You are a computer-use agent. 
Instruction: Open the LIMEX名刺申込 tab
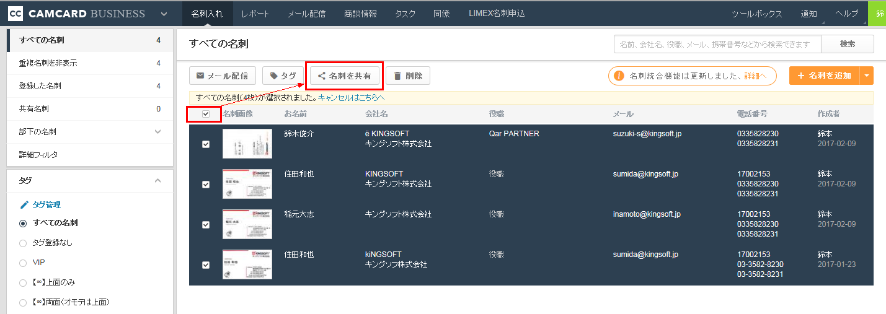[x=497, y=14]
